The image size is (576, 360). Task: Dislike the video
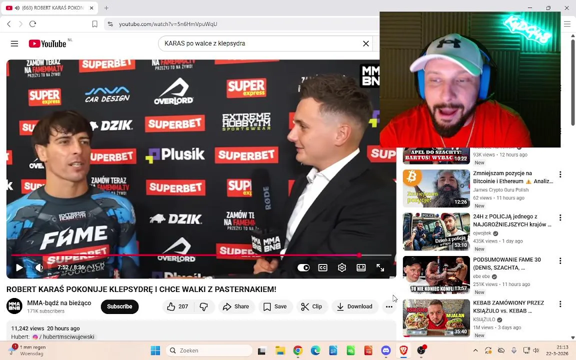pyautogui.click(x=204, y=306)
